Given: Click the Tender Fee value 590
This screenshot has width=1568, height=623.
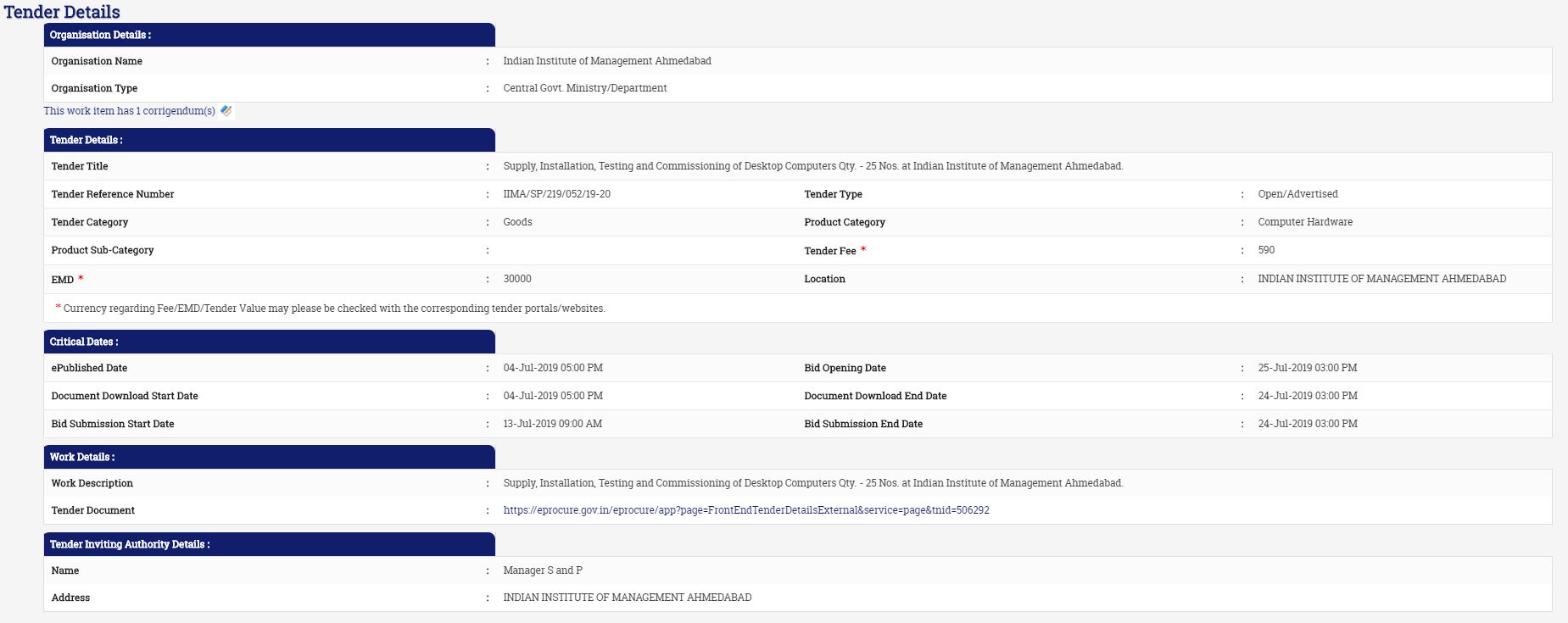Looking at the screenshot, I should [x=1266, y=250].
